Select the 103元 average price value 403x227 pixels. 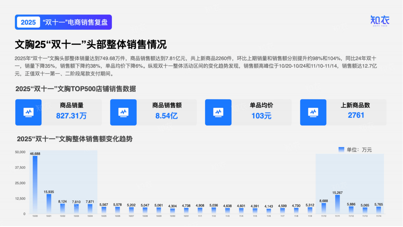pos(261,116)
